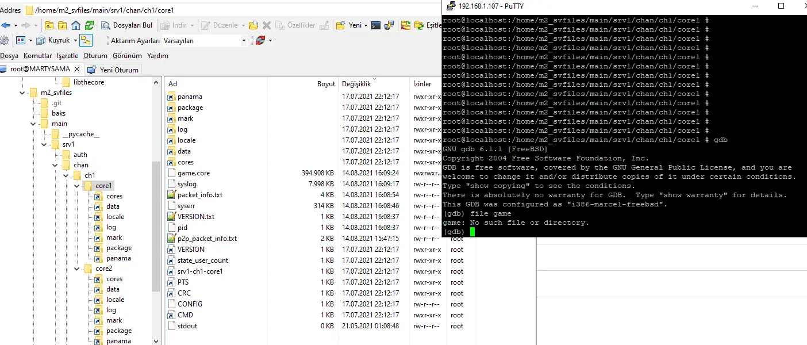
Task: Open terminal console icon in WinSCP toolbar
Action: coord(376,25)
